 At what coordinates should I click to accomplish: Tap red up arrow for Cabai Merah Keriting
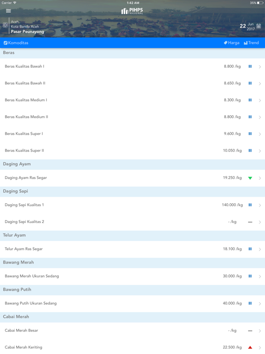250,348
